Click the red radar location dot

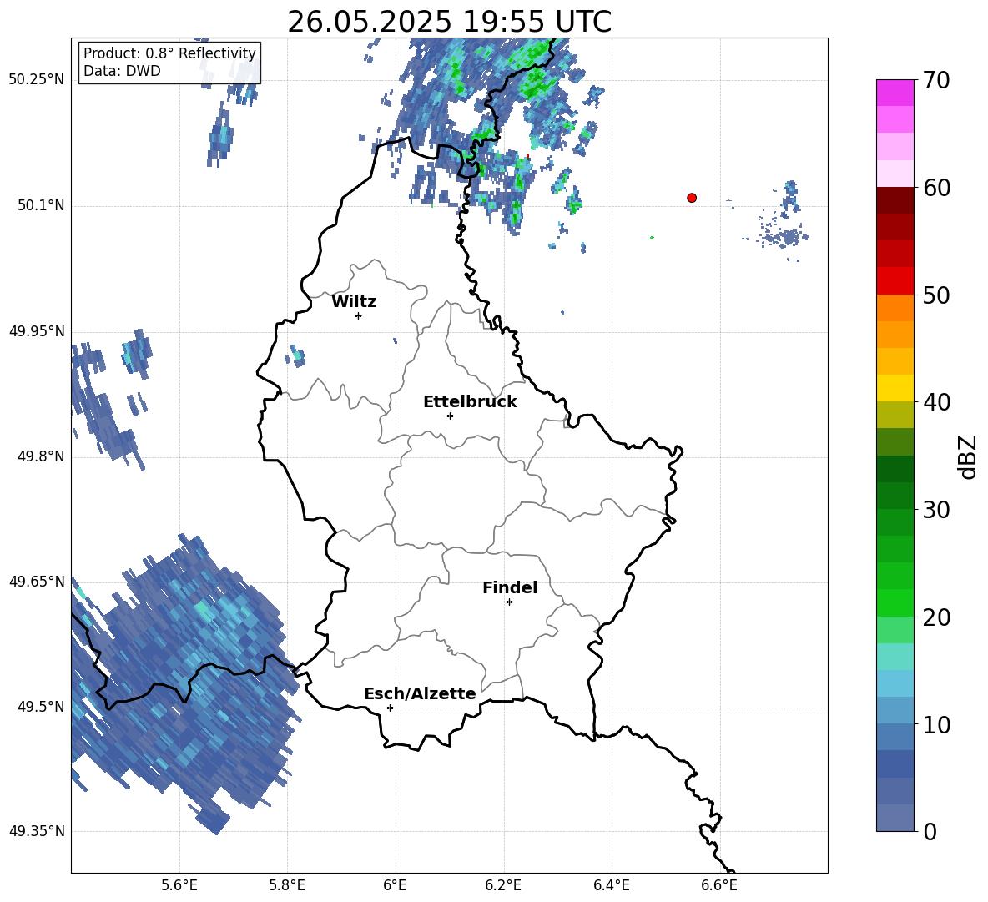(692, 198)
